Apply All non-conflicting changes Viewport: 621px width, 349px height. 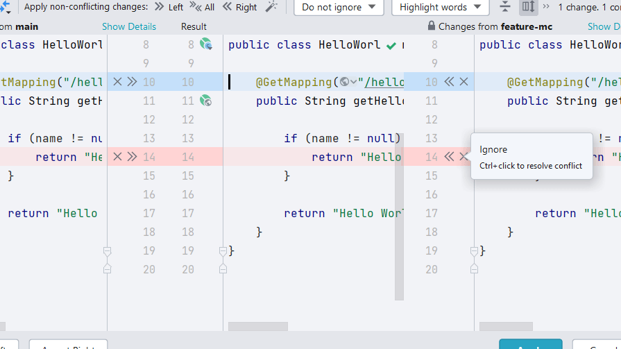click(203, 7)
